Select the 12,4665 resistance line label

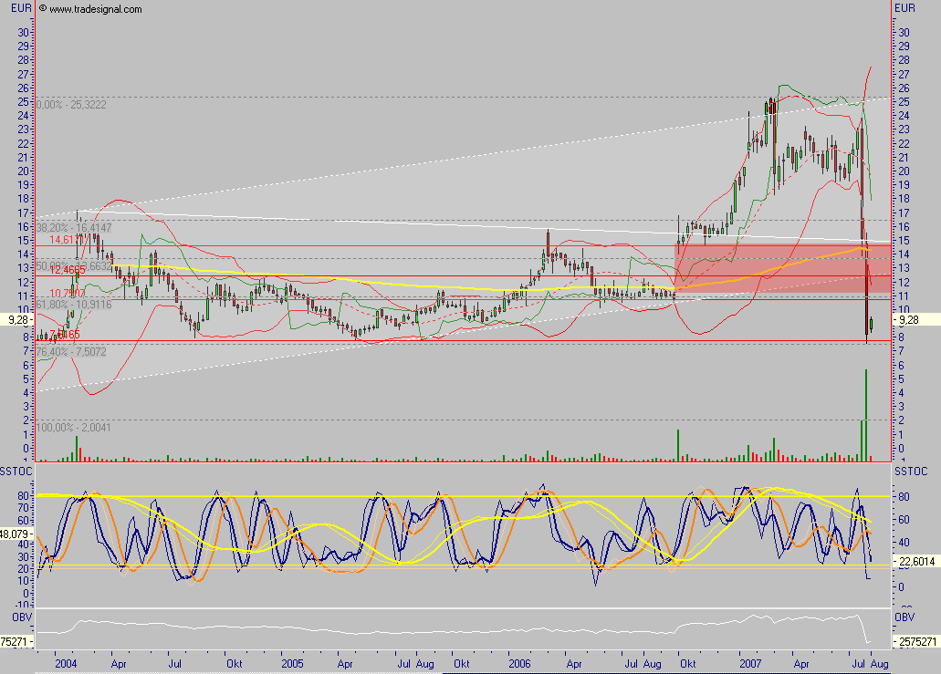[x=66, y=271]
